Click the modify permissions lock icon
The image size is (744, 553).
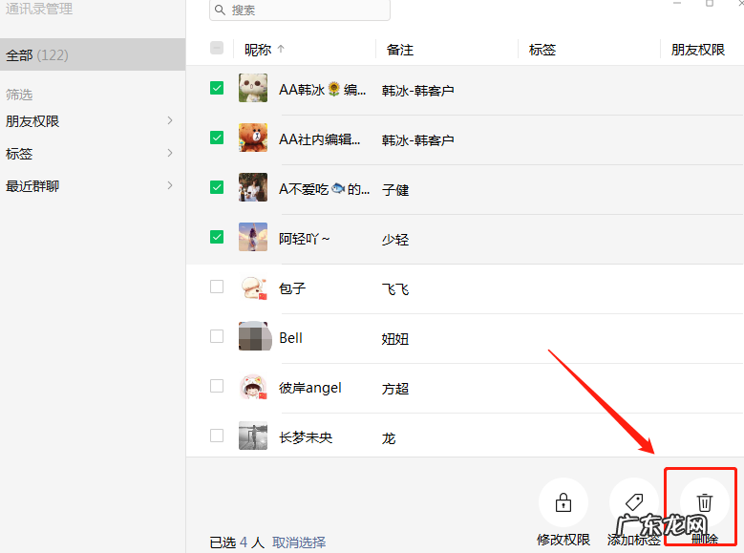pyautogui.click(x=563, y=502)
